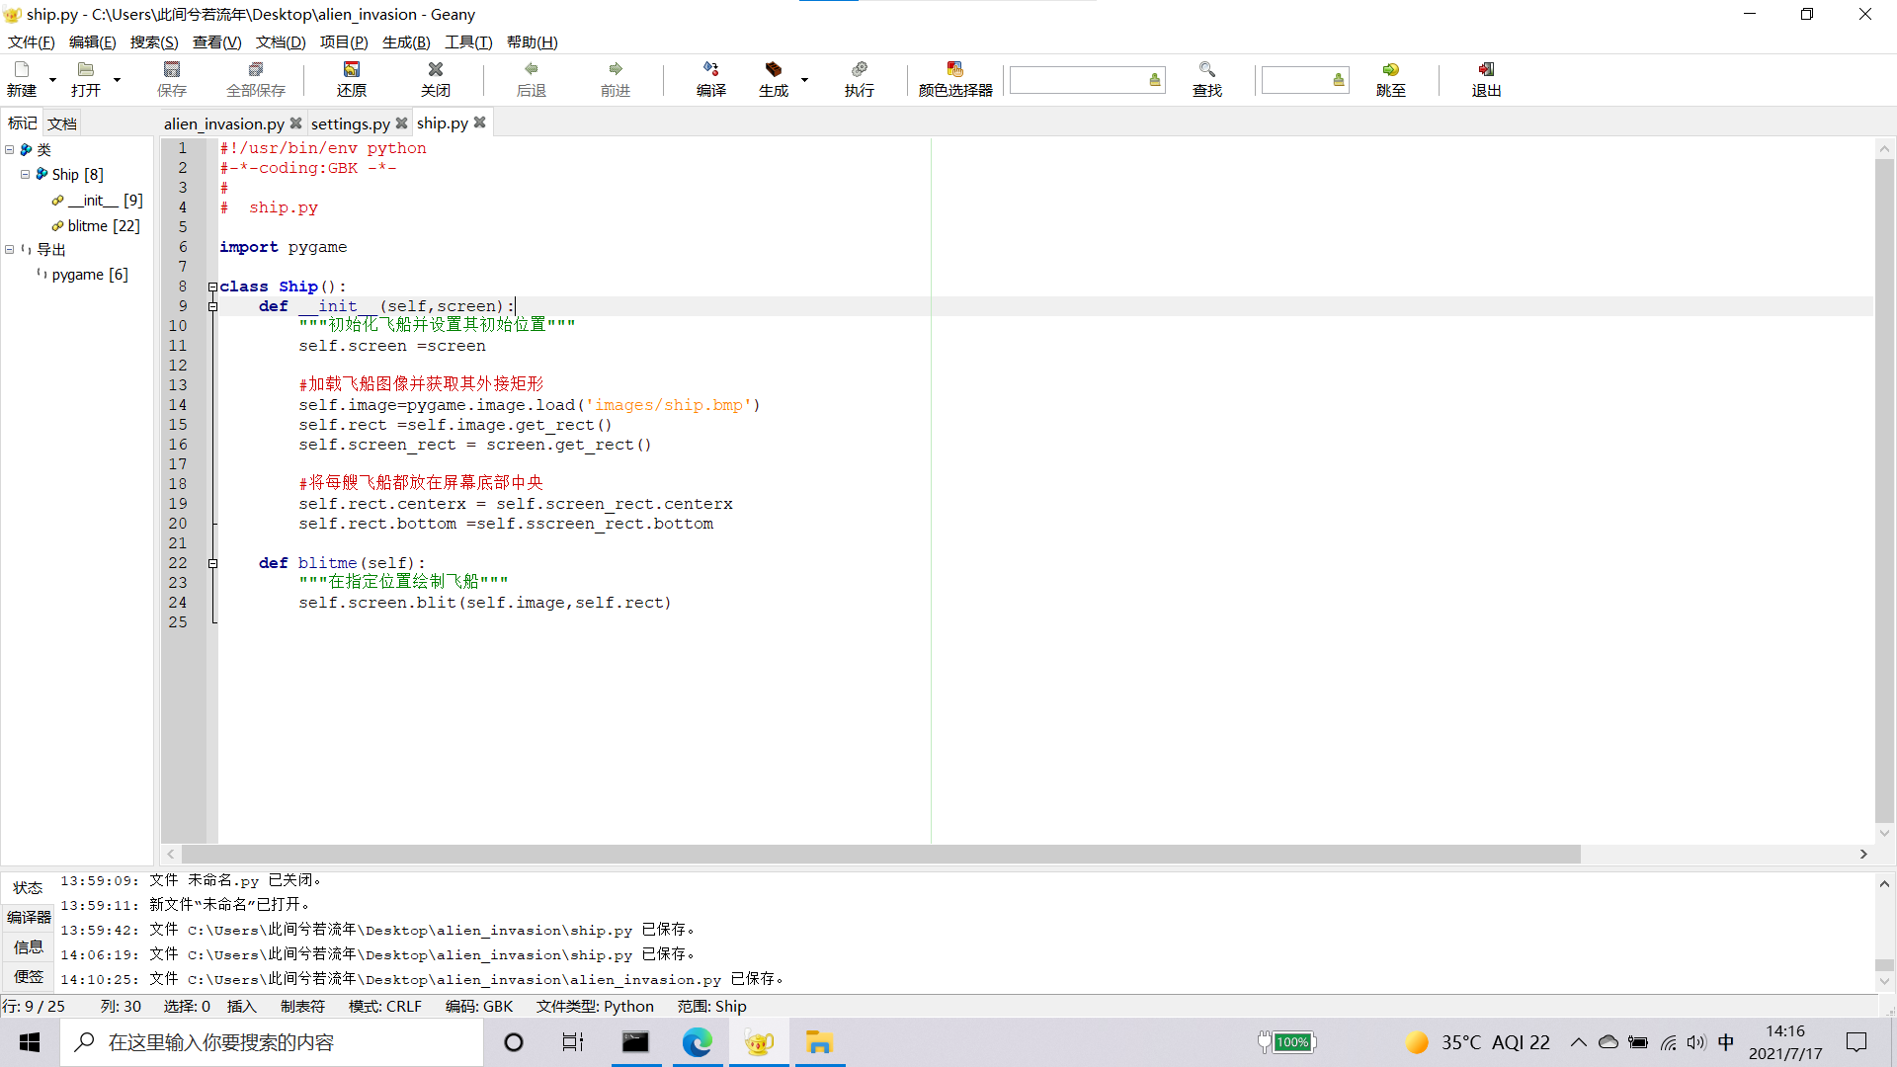
Task: Click the Execute (执行) gears icon
Action: tap(859, 69)
